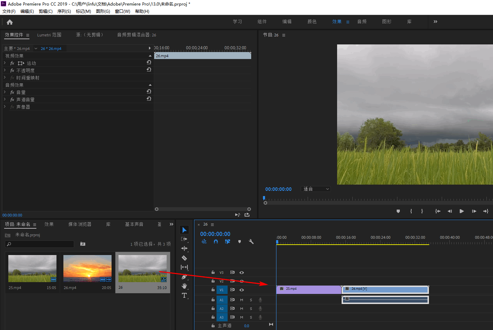This screenshot has height=330, width=493.
Task: Toggle timeline snap magnet icon
Action: 216,242
